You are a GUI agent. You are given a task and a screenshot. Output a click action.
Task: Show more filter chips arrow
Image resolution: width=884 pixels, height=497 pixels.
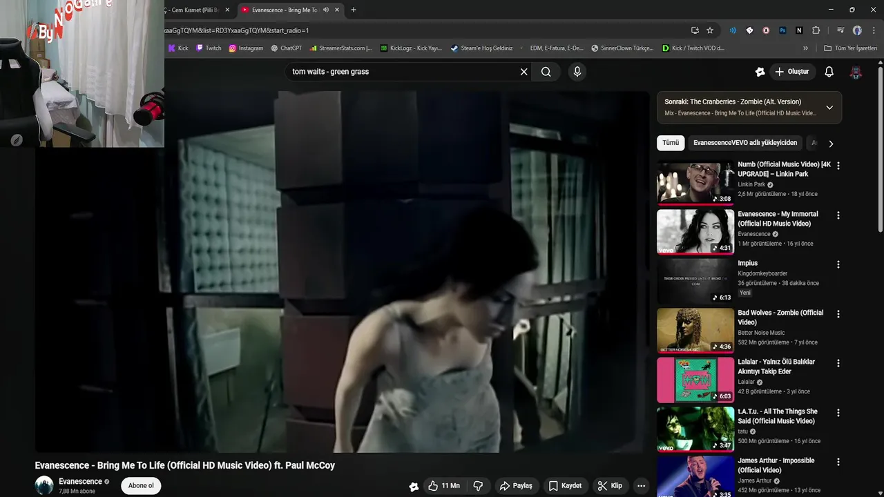831,144
